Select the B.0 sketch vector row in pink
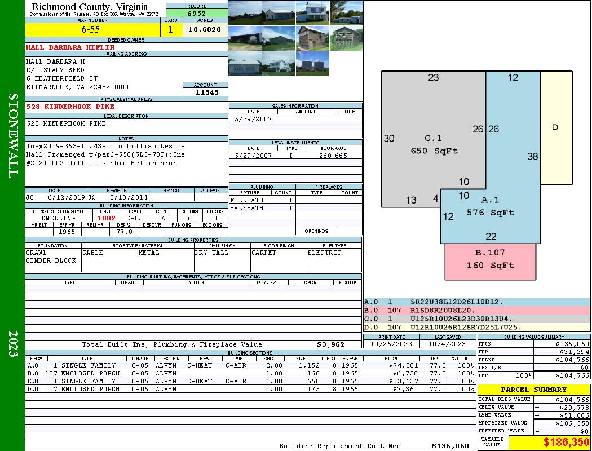The width and height of the screenshot is (592, 451). [x=477, y=310]
